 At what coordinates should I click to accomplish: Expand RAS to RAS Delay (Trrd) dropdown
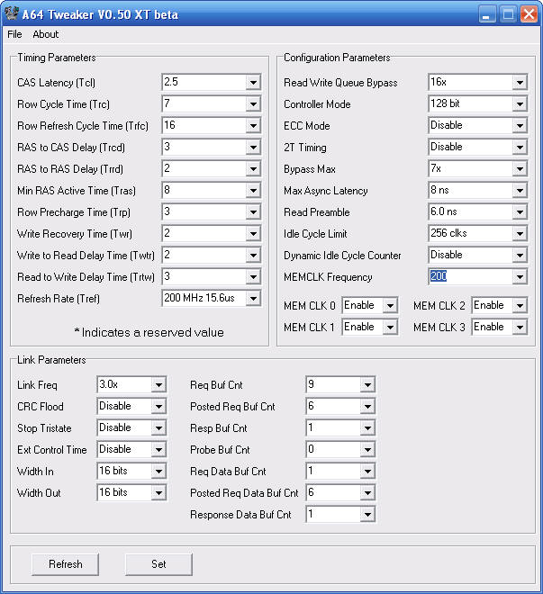pos(253,168)
